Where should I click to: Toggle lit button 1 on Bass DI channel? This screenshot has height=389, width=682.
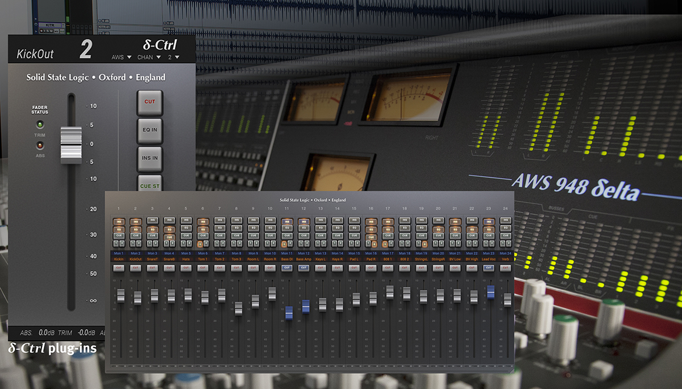pyautogui.click(x=284, y=244)
